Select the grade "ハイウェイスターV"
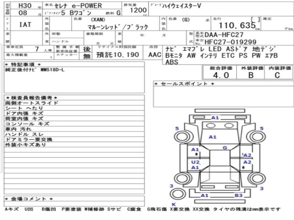This screenshot has width=294, height=220. pos(182,6)
